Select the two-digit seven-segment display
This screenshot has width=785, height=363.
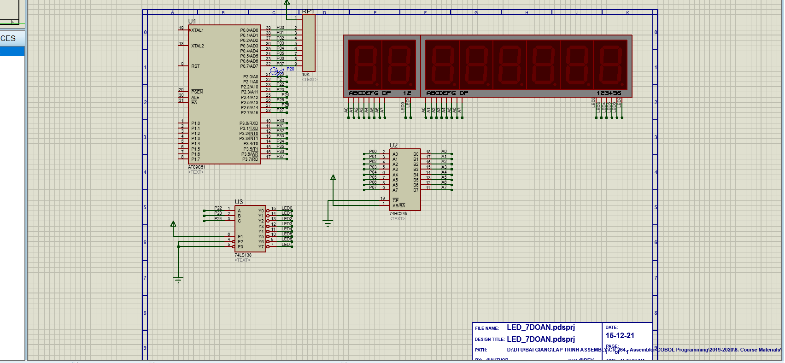[381, 65]
